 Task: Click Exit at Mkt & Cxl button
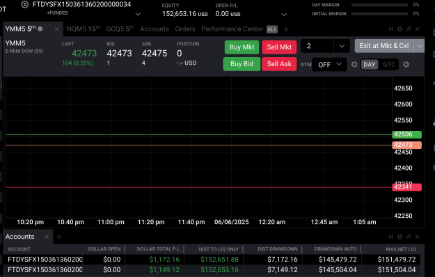384,46
